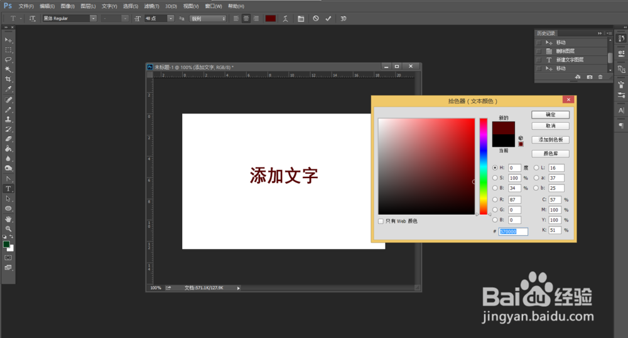Open the 滤镜(T) menu
Viewport: 628px width, 338px height.
[x=152, y=6]
